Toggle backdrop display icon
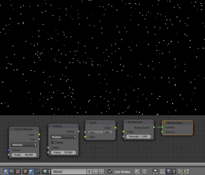Screen dimensions: 205x175 [x=155, y=171]
